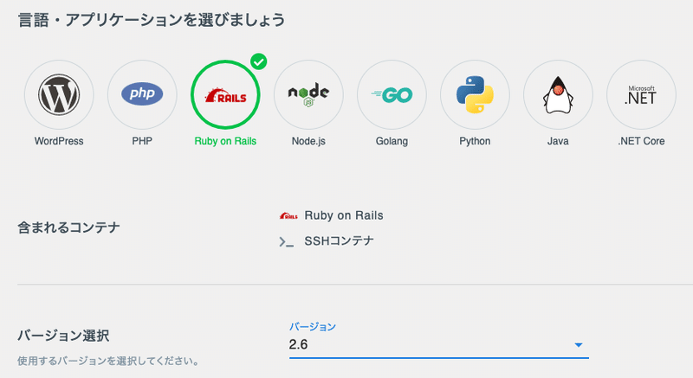Open the バージョン dropdown arrow
Image resolution: width=693 pixels, height=378 pixels.
pos(579,346)
